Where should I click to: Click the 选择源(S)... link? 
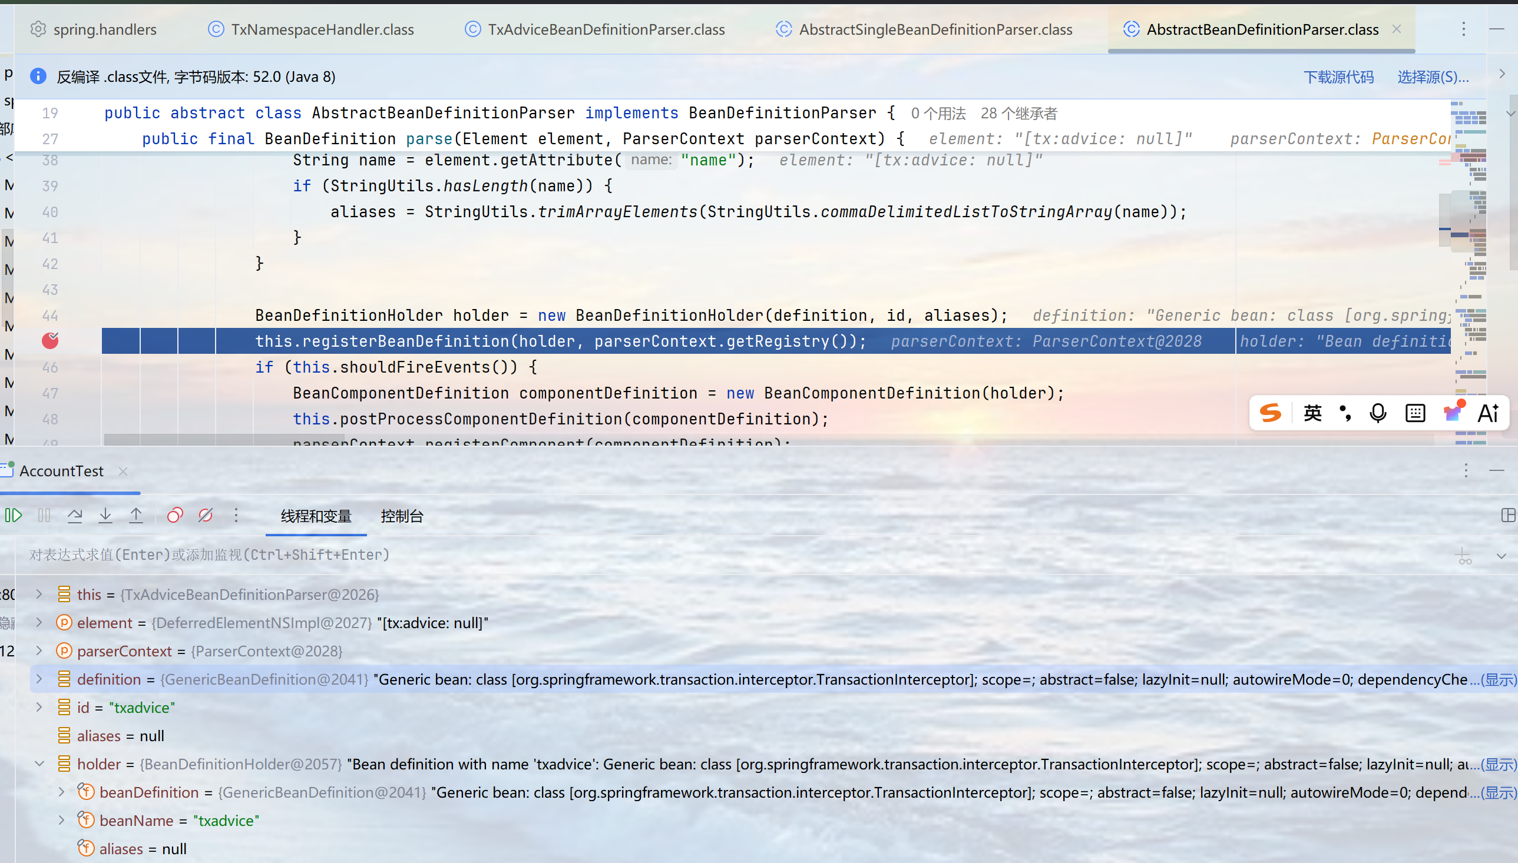(x=1433, y=77)
